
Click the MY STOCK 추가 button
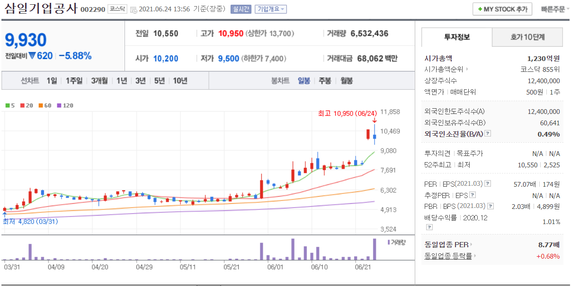click(x=502, y=9)
